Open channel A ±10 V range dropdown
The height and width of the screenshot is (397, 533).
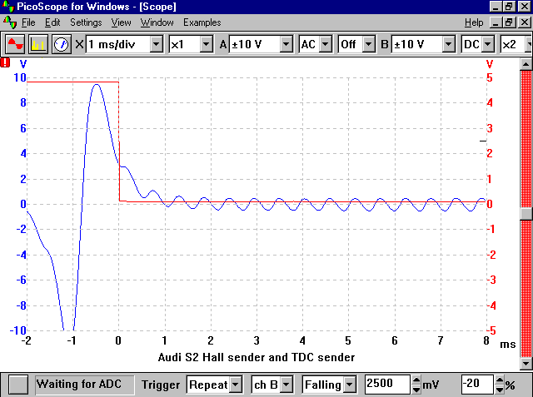(286, 44)
